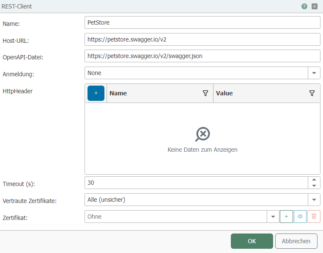This screenshot has height=253, width=323.
Task: Focus the Host-URL input field
Action: tap(202, 39)
